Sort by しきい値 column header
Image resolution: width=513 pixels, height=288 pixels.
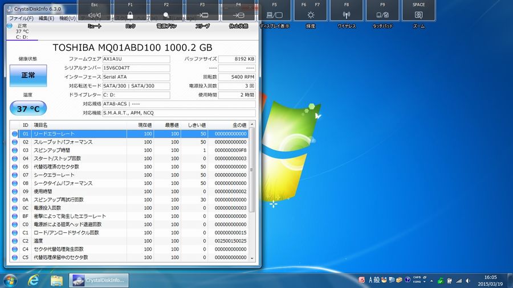194,125
